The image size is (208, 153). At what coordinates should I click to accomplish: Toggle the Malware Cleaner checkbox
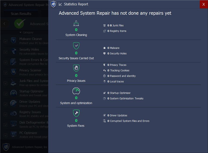tap(5, 41)
